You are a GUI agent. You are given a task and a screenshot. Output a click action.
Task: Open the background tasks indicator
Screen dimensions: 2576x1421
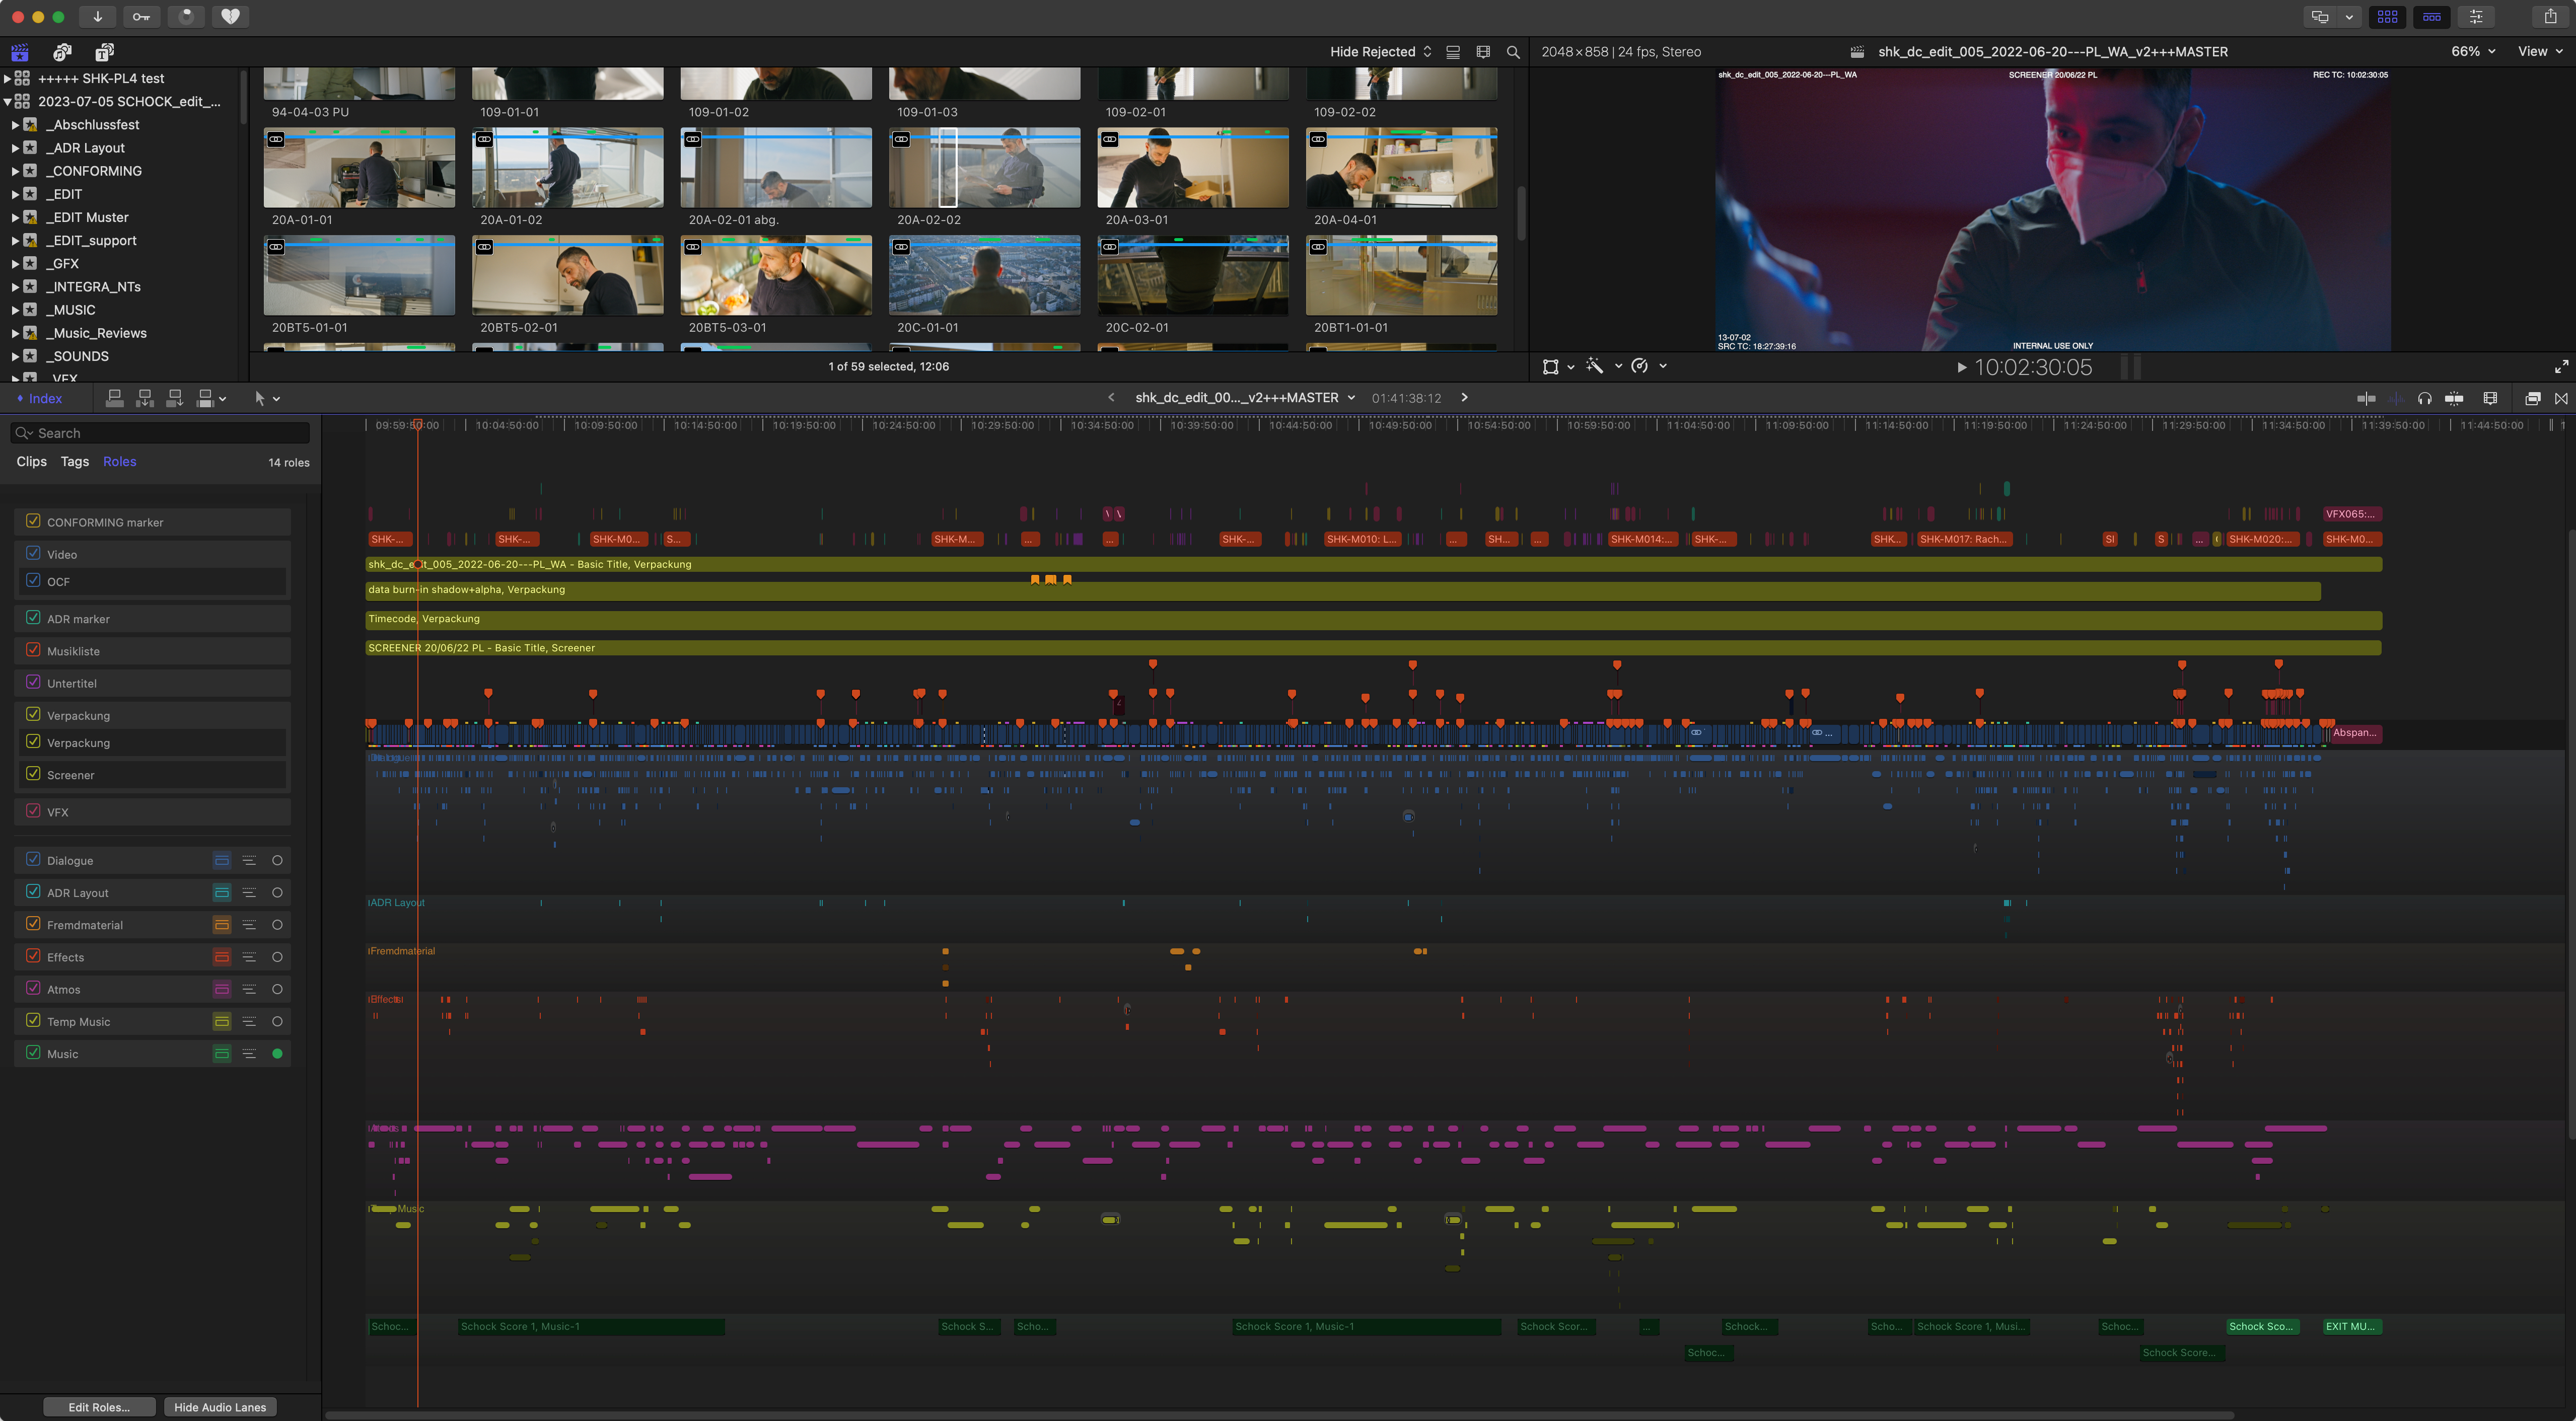(186, 16)
